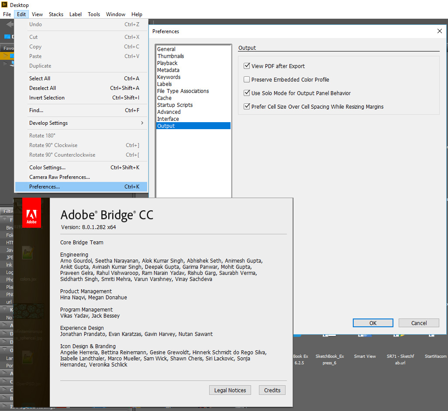Open the Help menu
The height and width of the screenshot is (411, 448).
click(137, 14)
